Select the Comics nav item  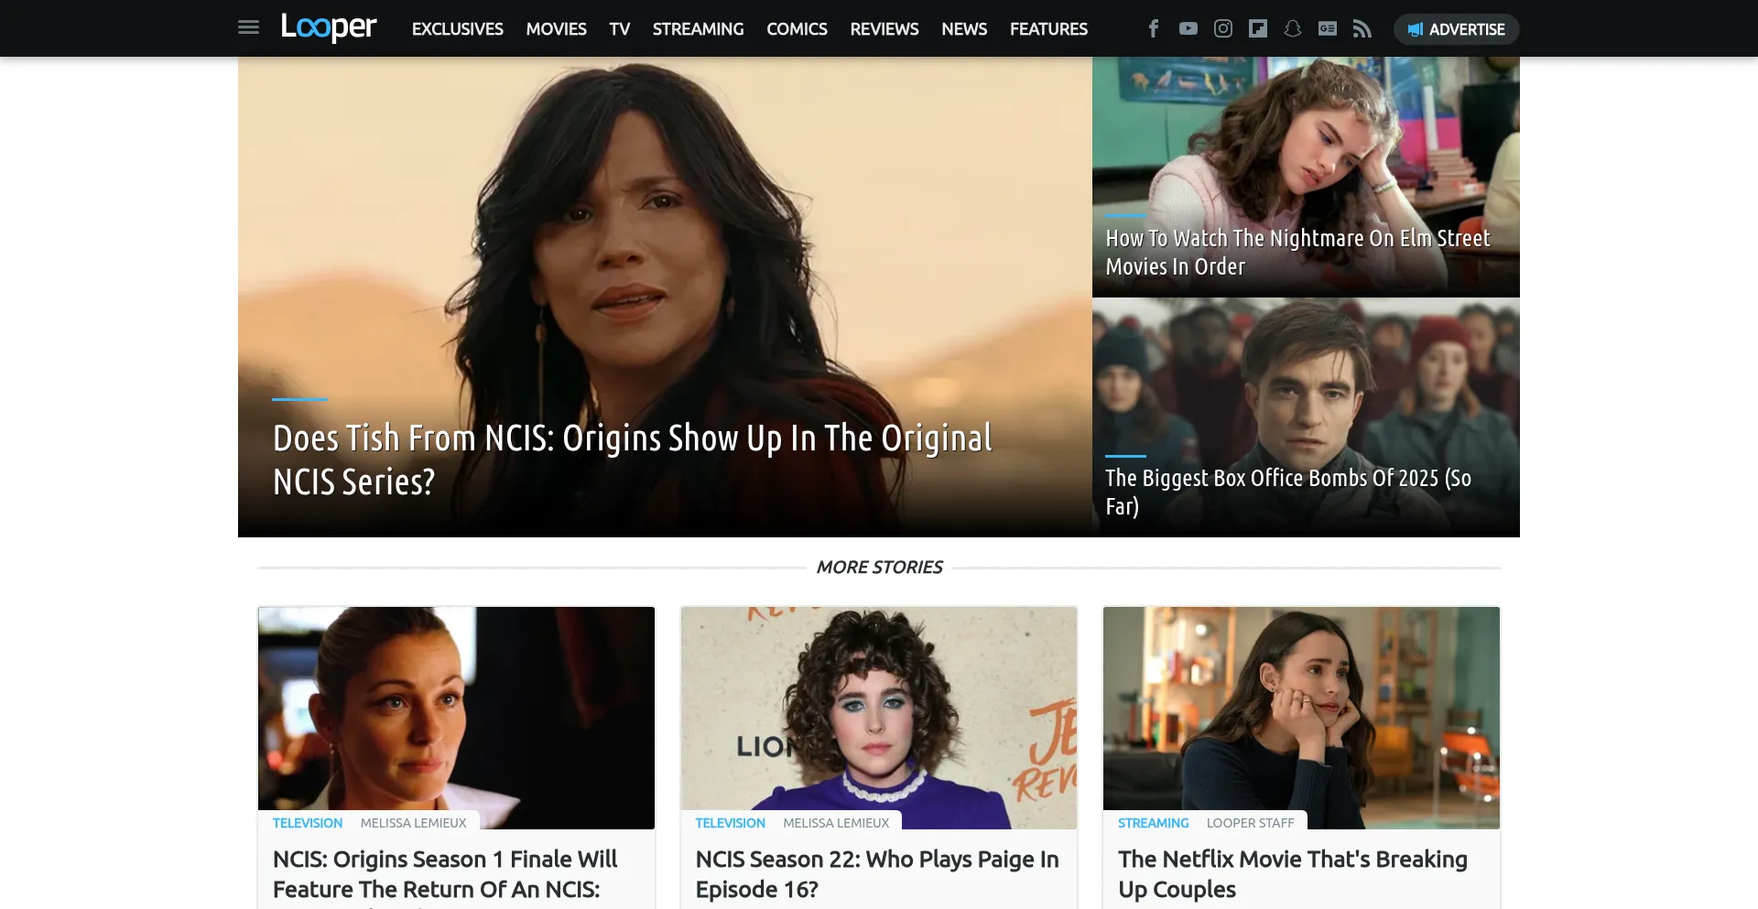tap(798, 29)
